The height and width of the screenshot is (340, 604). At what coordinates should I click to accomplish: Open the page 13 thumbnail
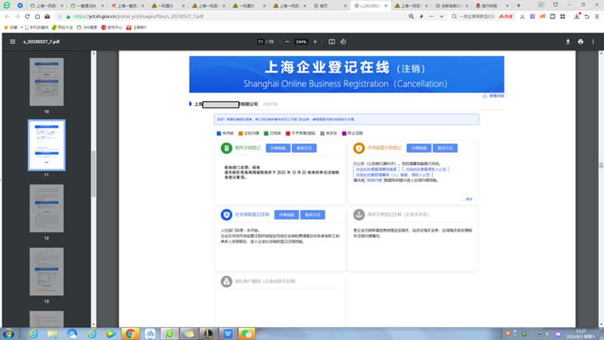click(46, 271)
